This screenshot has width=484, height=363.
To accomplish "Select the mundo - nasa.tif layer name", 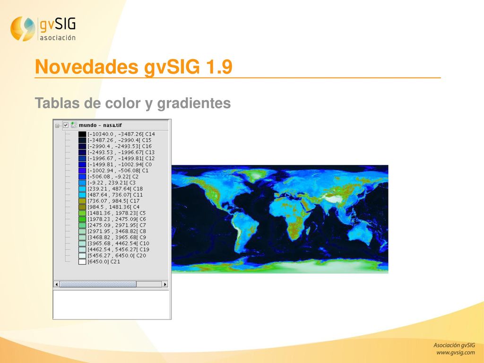I will coord(100,125).
